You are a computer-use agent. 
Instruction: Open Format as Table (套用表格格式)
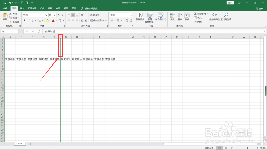click(150, 18)
